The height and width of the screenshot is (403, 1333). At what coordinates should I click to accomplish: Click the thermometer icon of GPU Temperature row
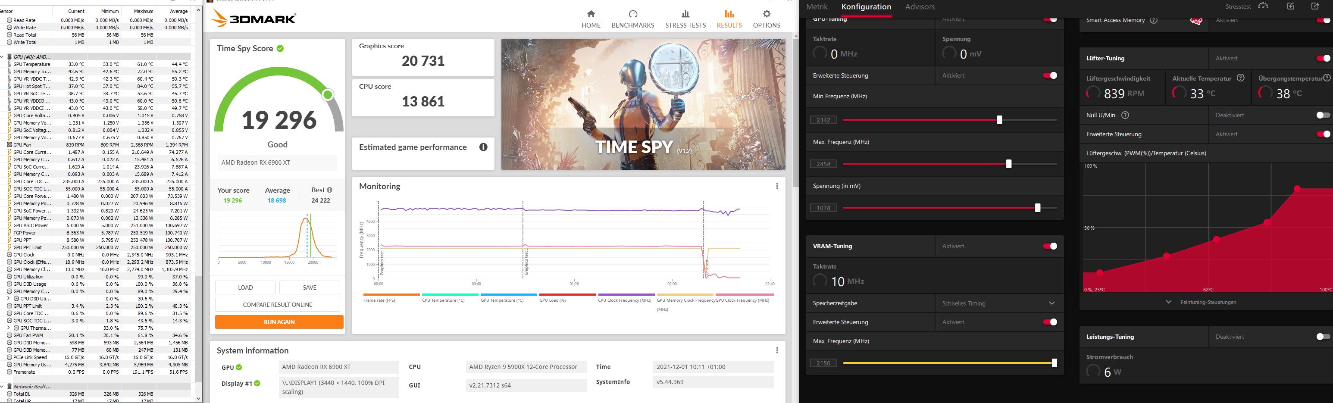pyautogui.click(x=9, y=64)
